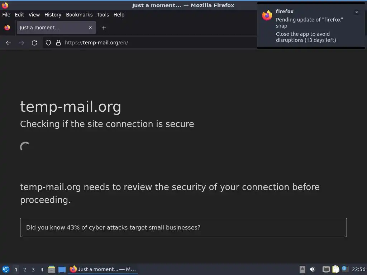This screenshot has width=367, height=275.
Task: Click the show desktop icon in taskbar
Action: click(62, 269)
